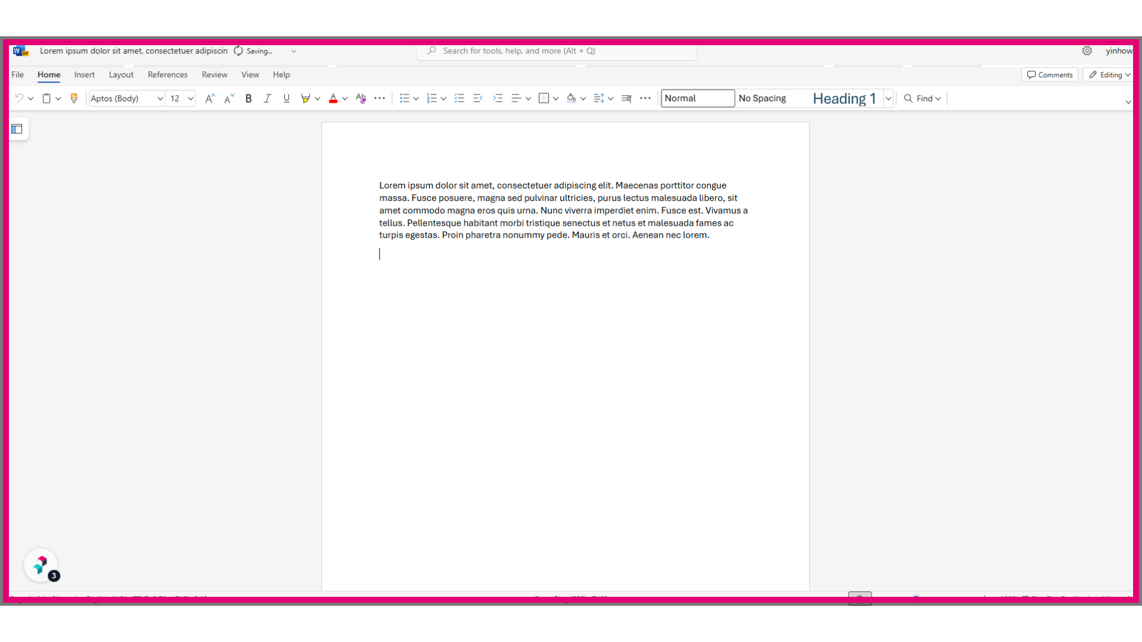
Task: Click the Increase indent icon
Action: 498,99
